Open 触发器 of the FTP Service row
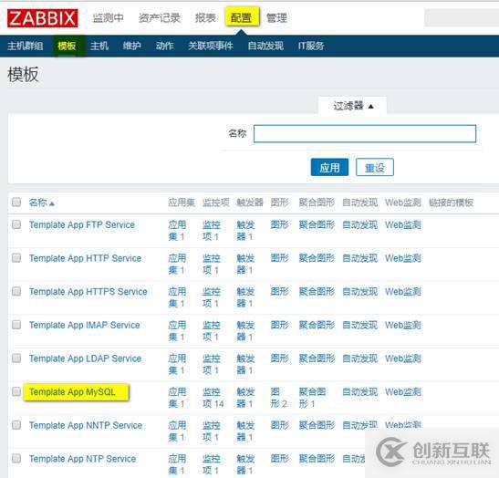499x478 pixels. (245, 231)
